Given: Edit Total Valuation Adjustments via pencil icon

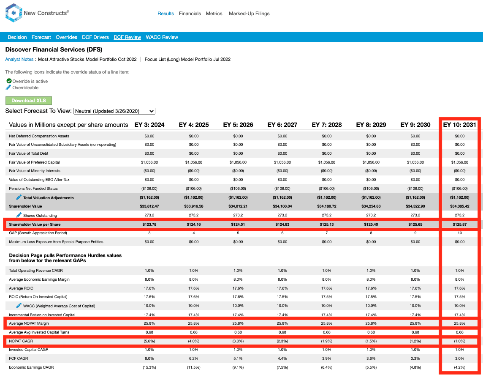Looking at the screenshot, I should click(x=19, y=197).
